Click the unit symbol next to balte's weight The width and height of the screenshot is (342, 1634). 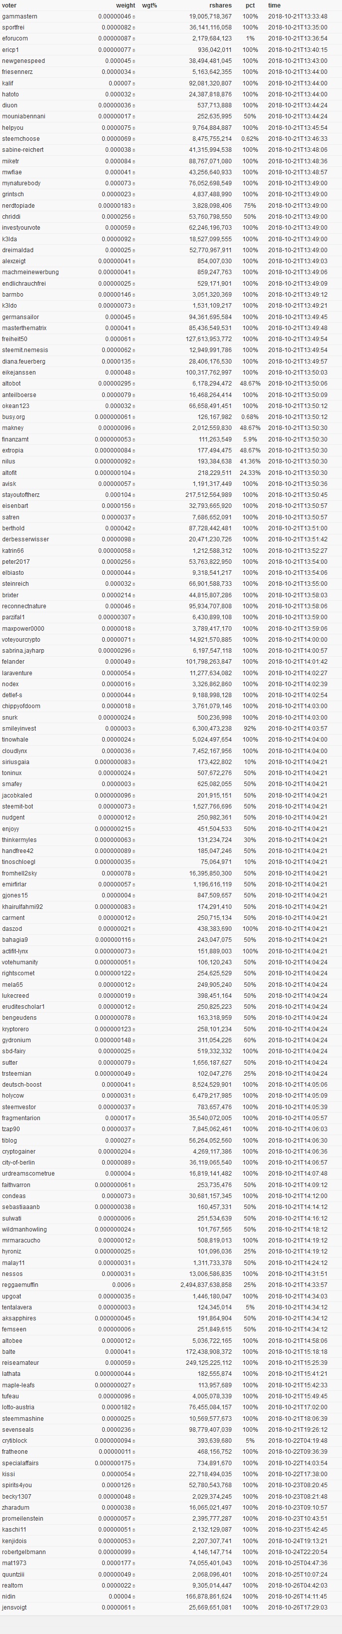click(x=134, y=1352)
